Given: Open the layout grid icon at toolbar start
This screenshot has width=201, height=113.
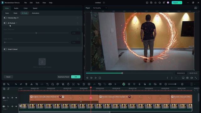Looking at the screenshot, I should (x=4, y=84).
